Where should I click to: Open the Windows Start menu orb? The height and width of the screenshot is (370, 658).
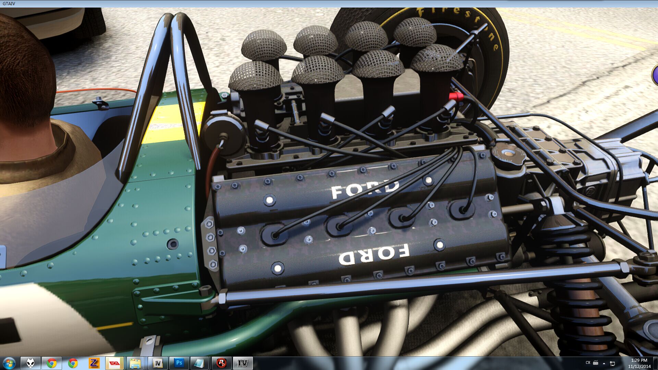[9, 363]
